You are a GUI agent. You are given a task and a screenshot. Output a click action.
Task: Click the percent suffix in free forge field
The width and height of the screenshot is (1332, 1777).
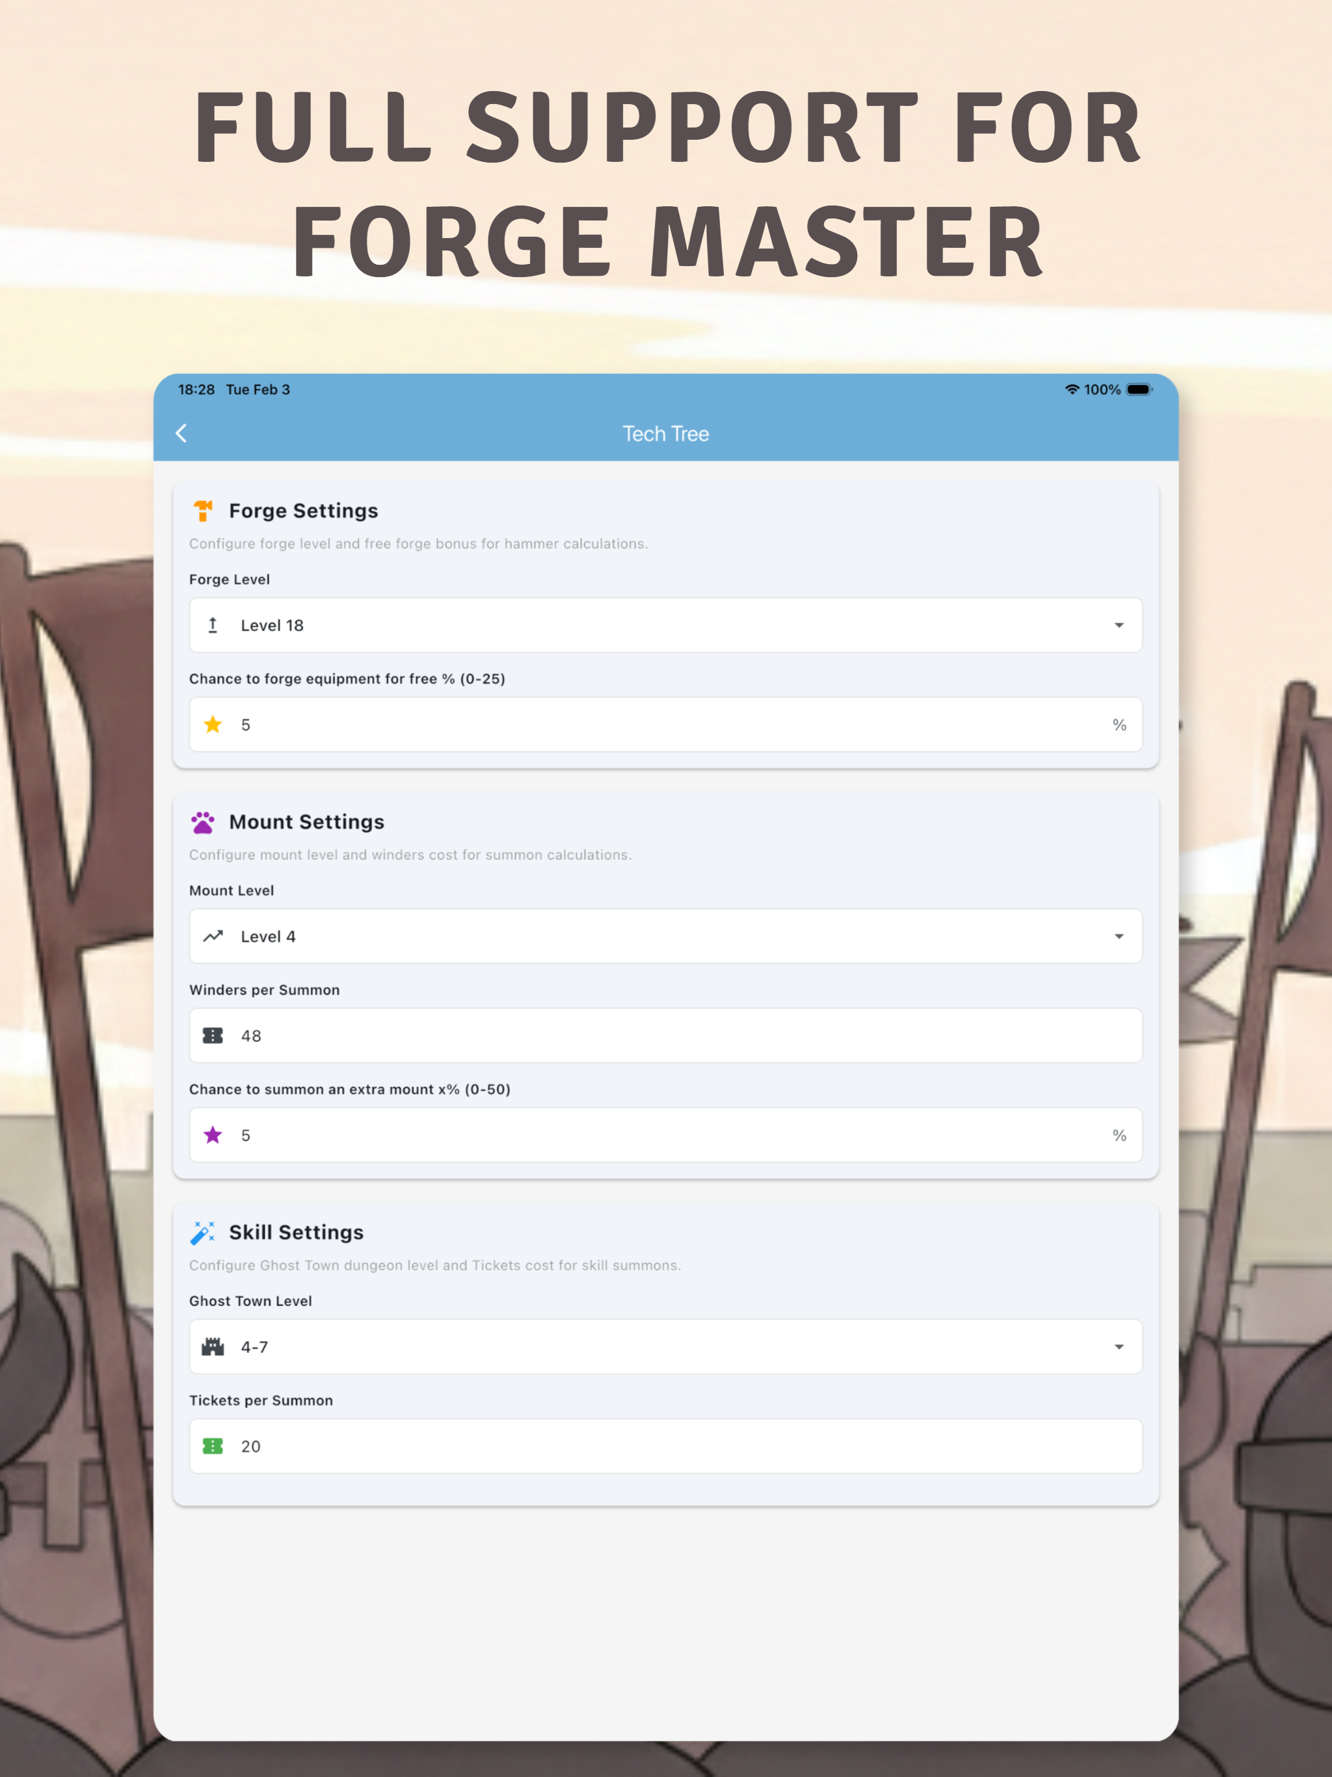coord(1119,725)
